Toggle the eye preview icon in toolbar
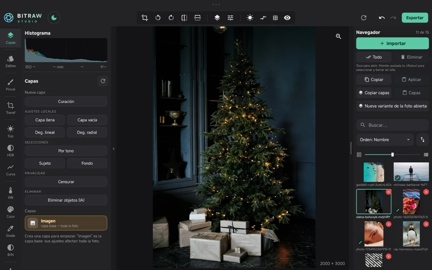The width and height of the screenshot is (432, 270). pyautogui.click(x=287, y=18)
